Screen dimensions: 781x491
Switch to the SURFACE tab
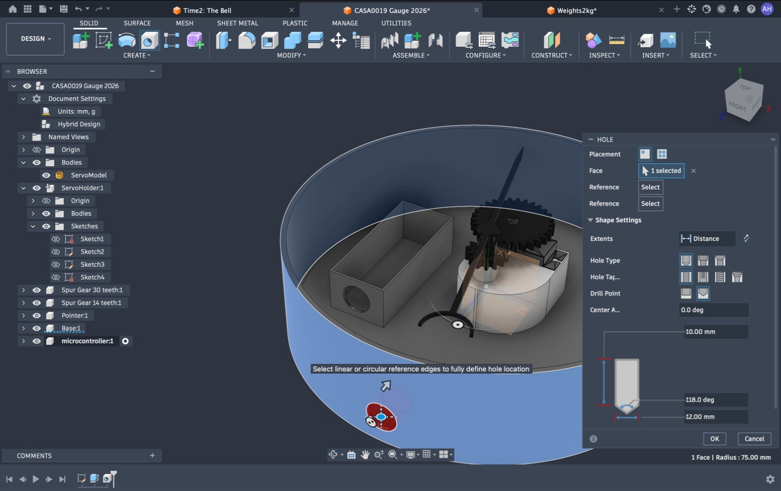coord(137,23)
